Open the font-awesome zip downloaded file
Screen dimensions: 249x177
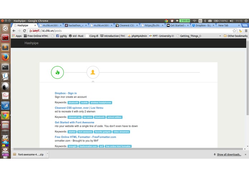29,154
